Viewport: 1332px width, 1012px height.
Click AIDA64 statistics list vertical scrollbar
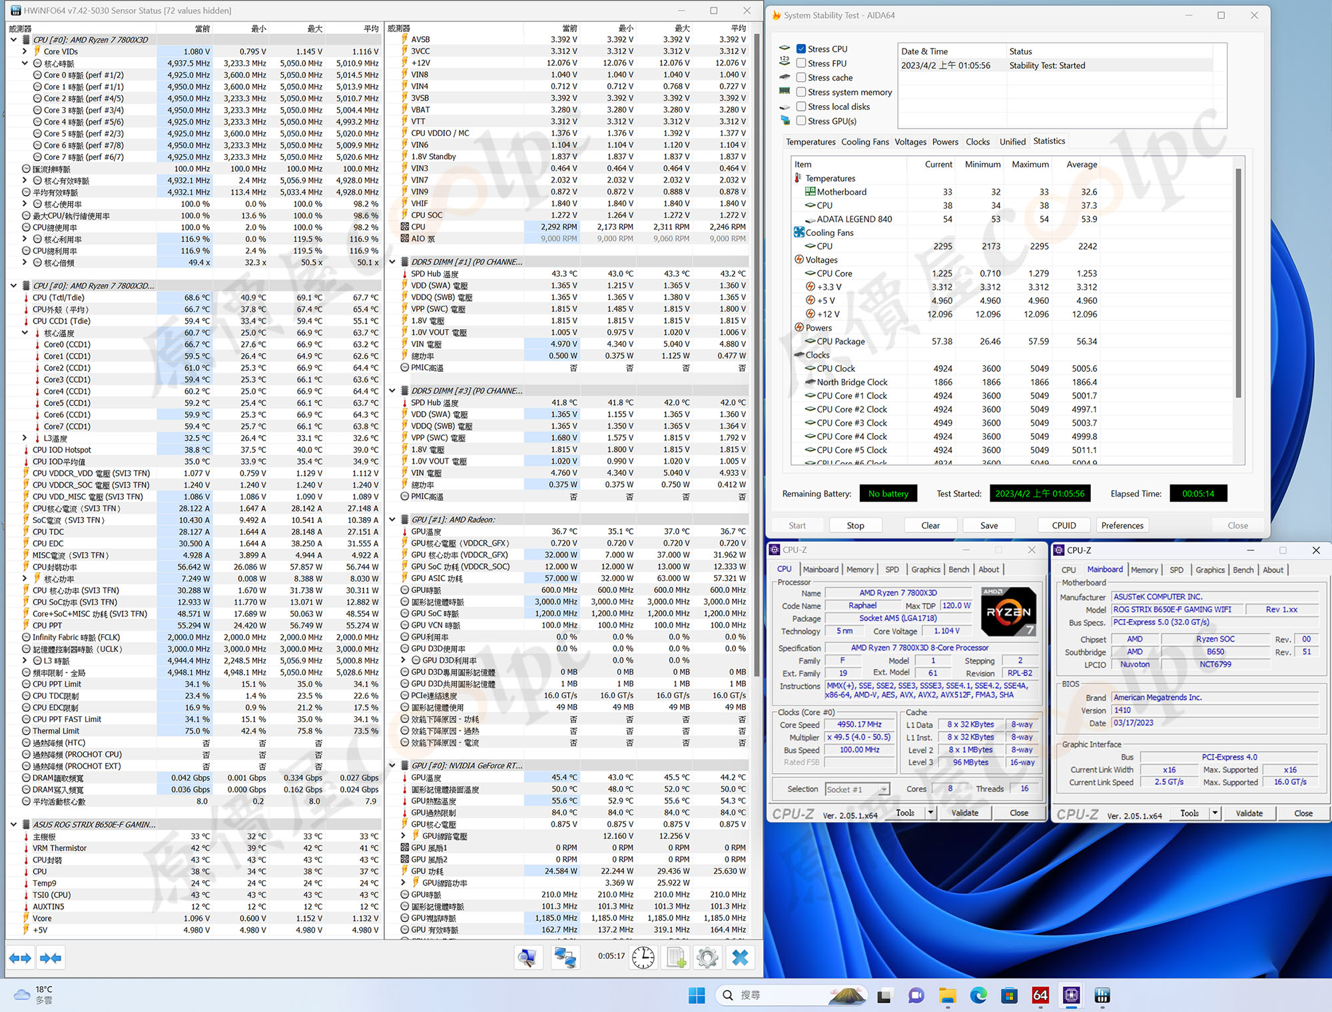1238,283
